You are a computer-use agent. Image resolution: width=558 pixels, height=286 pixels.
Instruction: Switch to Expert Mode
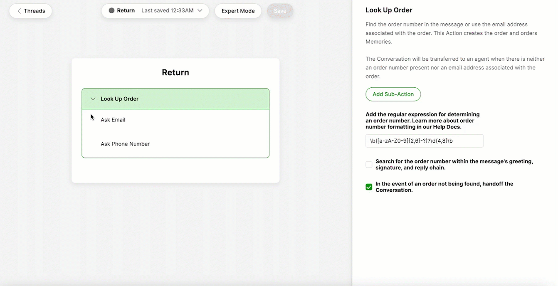point(238,11)
